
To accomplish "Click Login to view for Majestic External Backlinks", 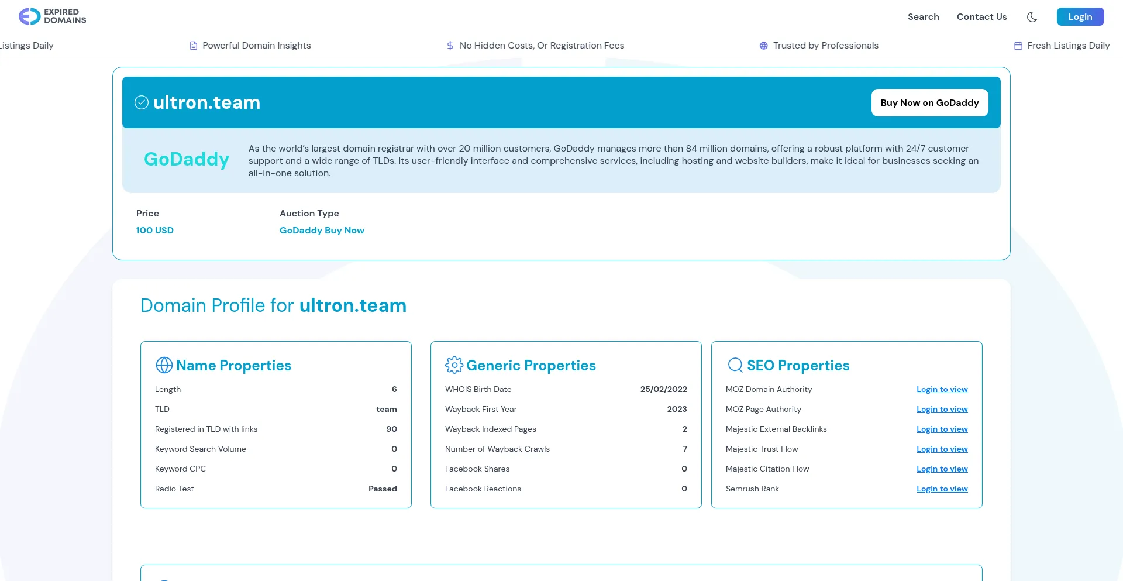I will (942, 429).
